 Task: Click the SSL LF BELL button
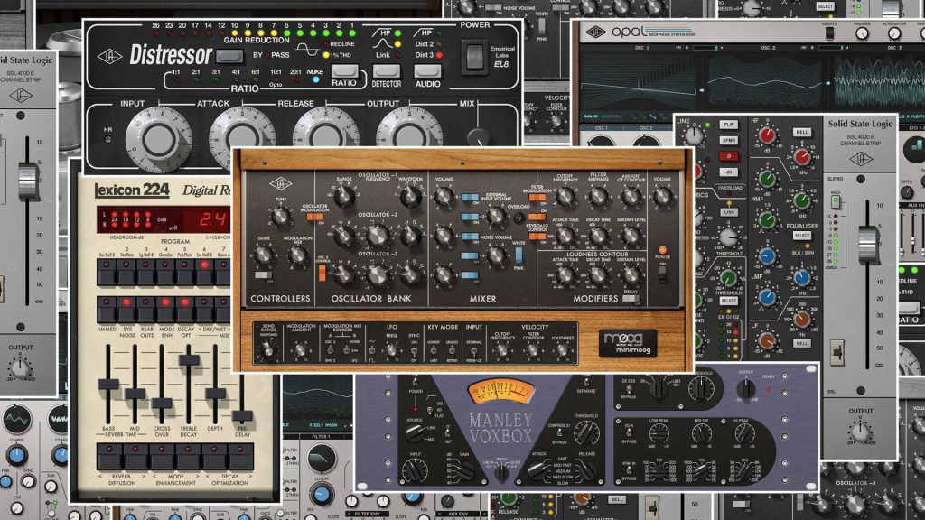click(802, 343)
